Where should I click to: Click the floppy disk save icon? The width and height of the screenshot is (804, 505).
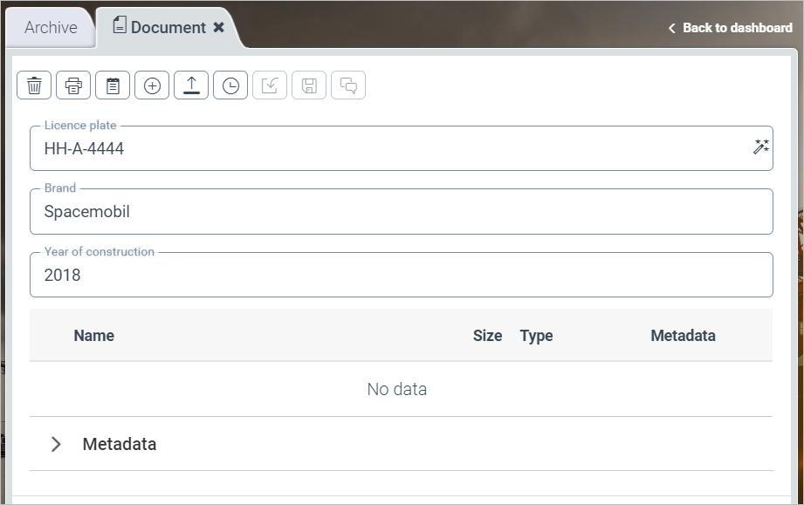click(309, 85)
